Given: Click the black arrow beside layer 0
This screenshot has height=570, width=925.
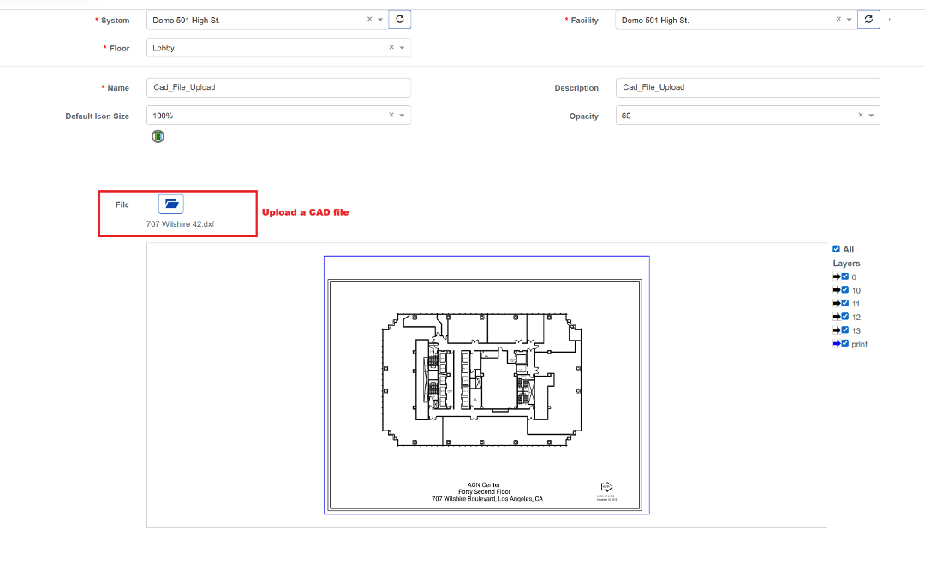Looking at the screenshot, I should pos(837,277).
